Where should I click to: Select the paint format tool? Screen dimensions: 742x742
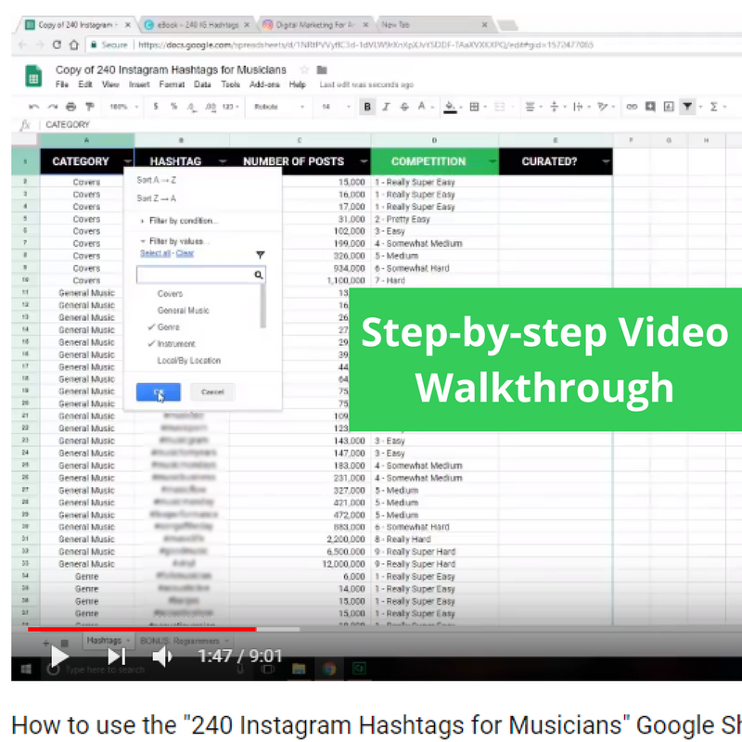pyautogui.click(x=89, y=107)
